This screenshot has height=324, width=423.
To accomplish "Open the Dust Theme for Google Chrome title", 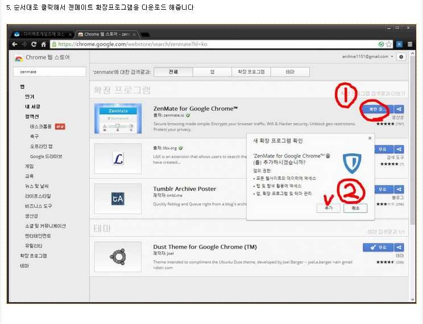I will pyautogui.click(x=205, y=247).
